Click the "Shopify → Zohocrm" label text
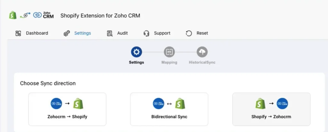 (x=271, y=117)
